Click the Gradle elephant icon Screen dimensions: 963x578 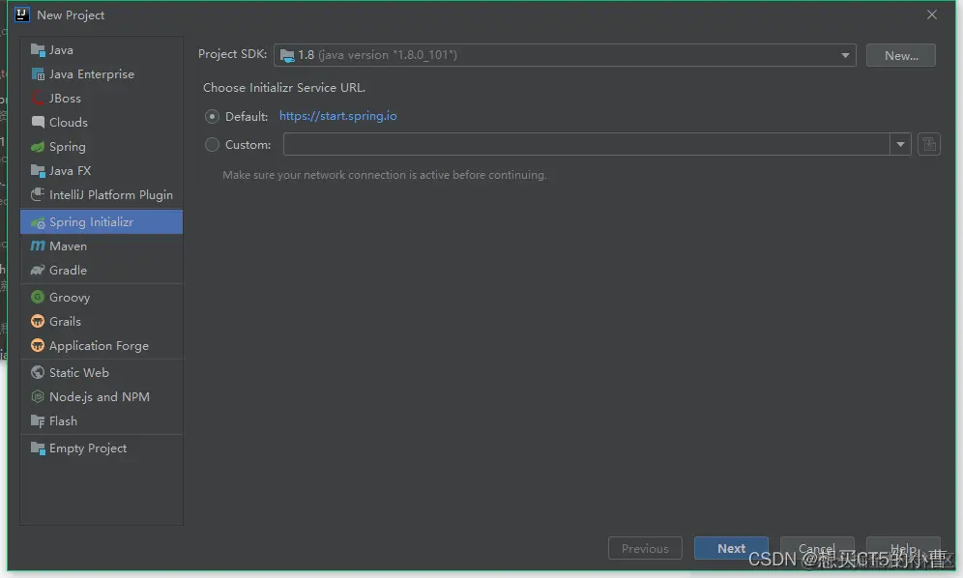[x=38, y=271]
